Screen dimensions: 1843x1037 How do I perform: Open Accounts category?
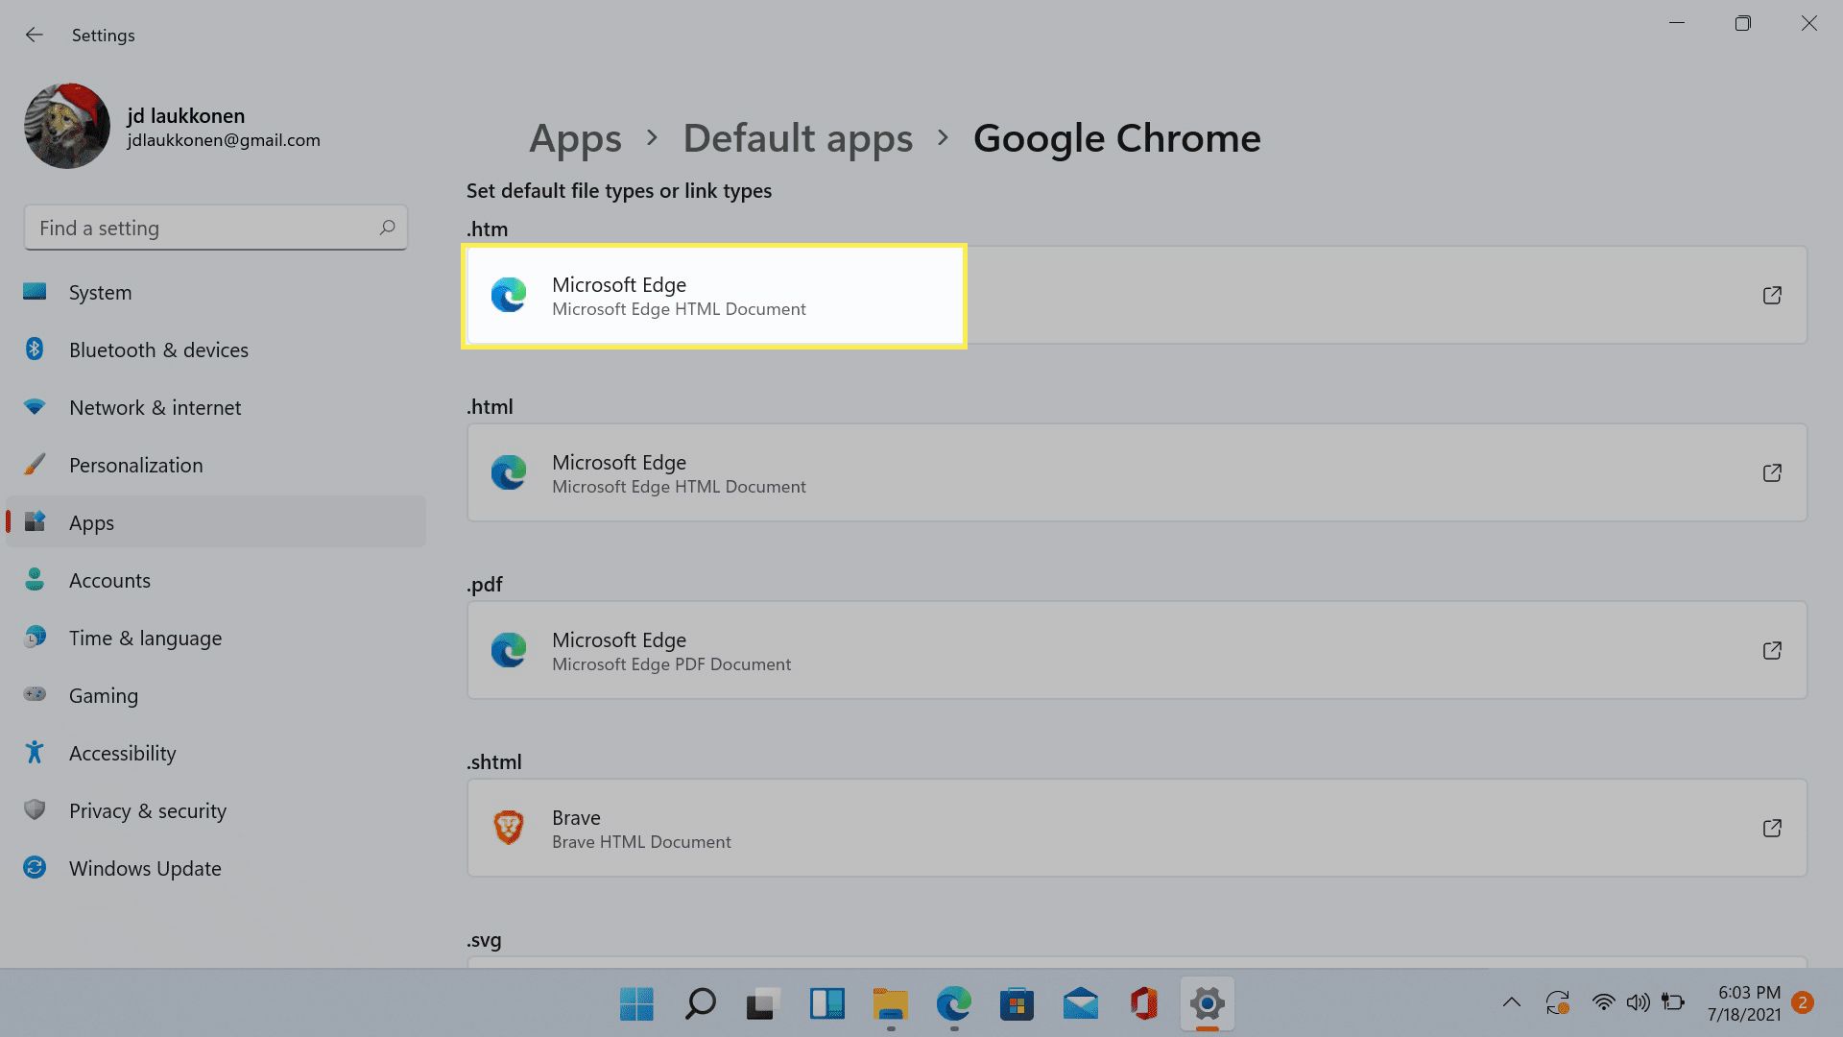coord(216,580)
